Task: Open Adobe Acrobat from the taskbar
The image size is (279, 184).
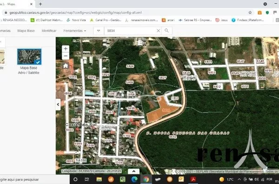Action: (193, 179)
